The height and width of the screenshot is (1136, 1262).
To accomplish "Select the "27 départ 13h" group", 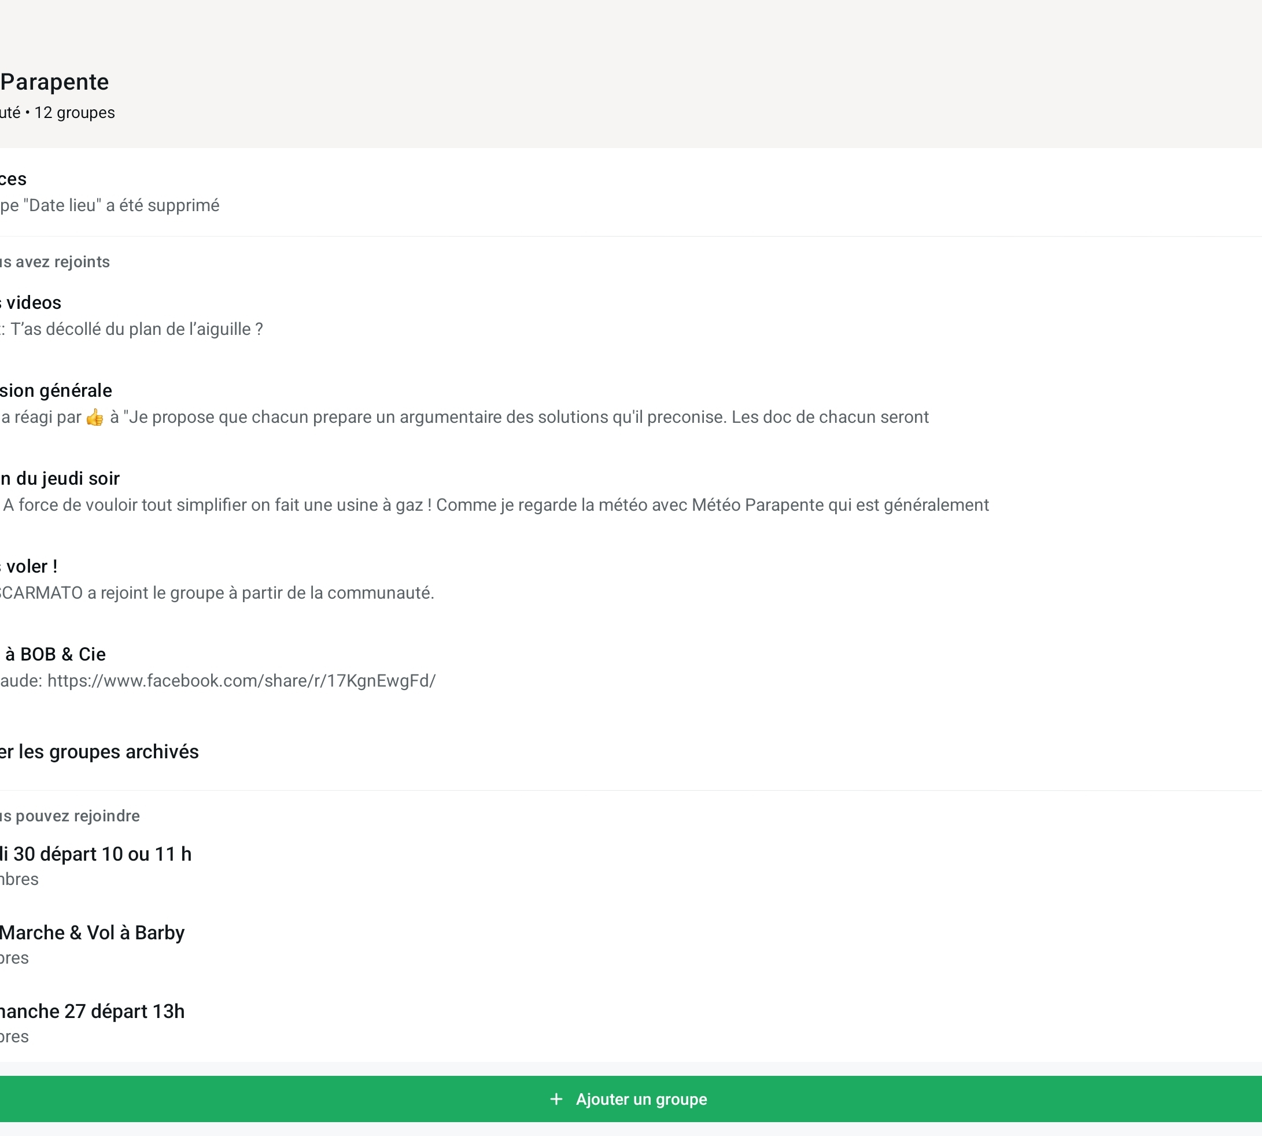I will coord(93,1012).
